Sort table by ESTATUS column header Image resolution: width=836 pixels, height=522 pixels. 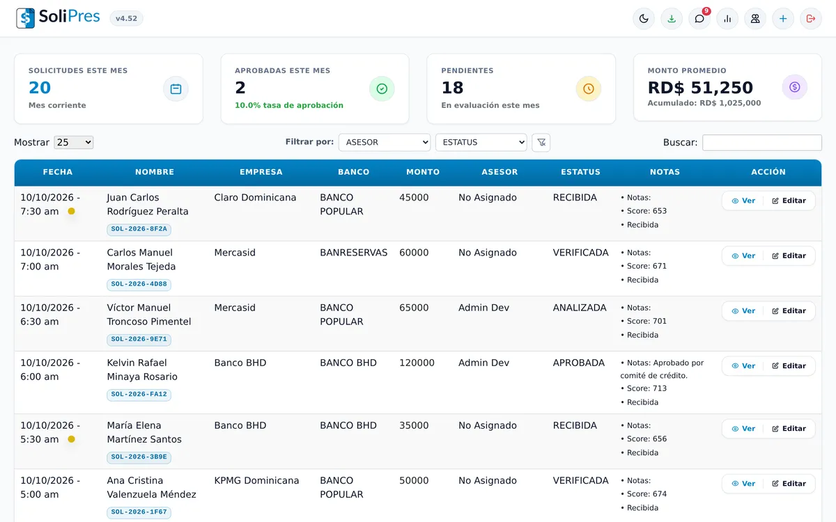pos(581,172)
